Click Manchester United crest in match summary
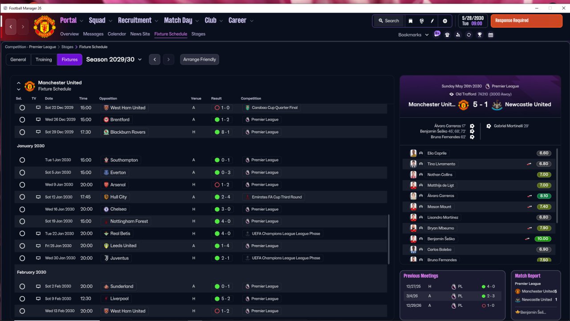The height and width of the screenshot is (321, 570). tap(464, 105)
